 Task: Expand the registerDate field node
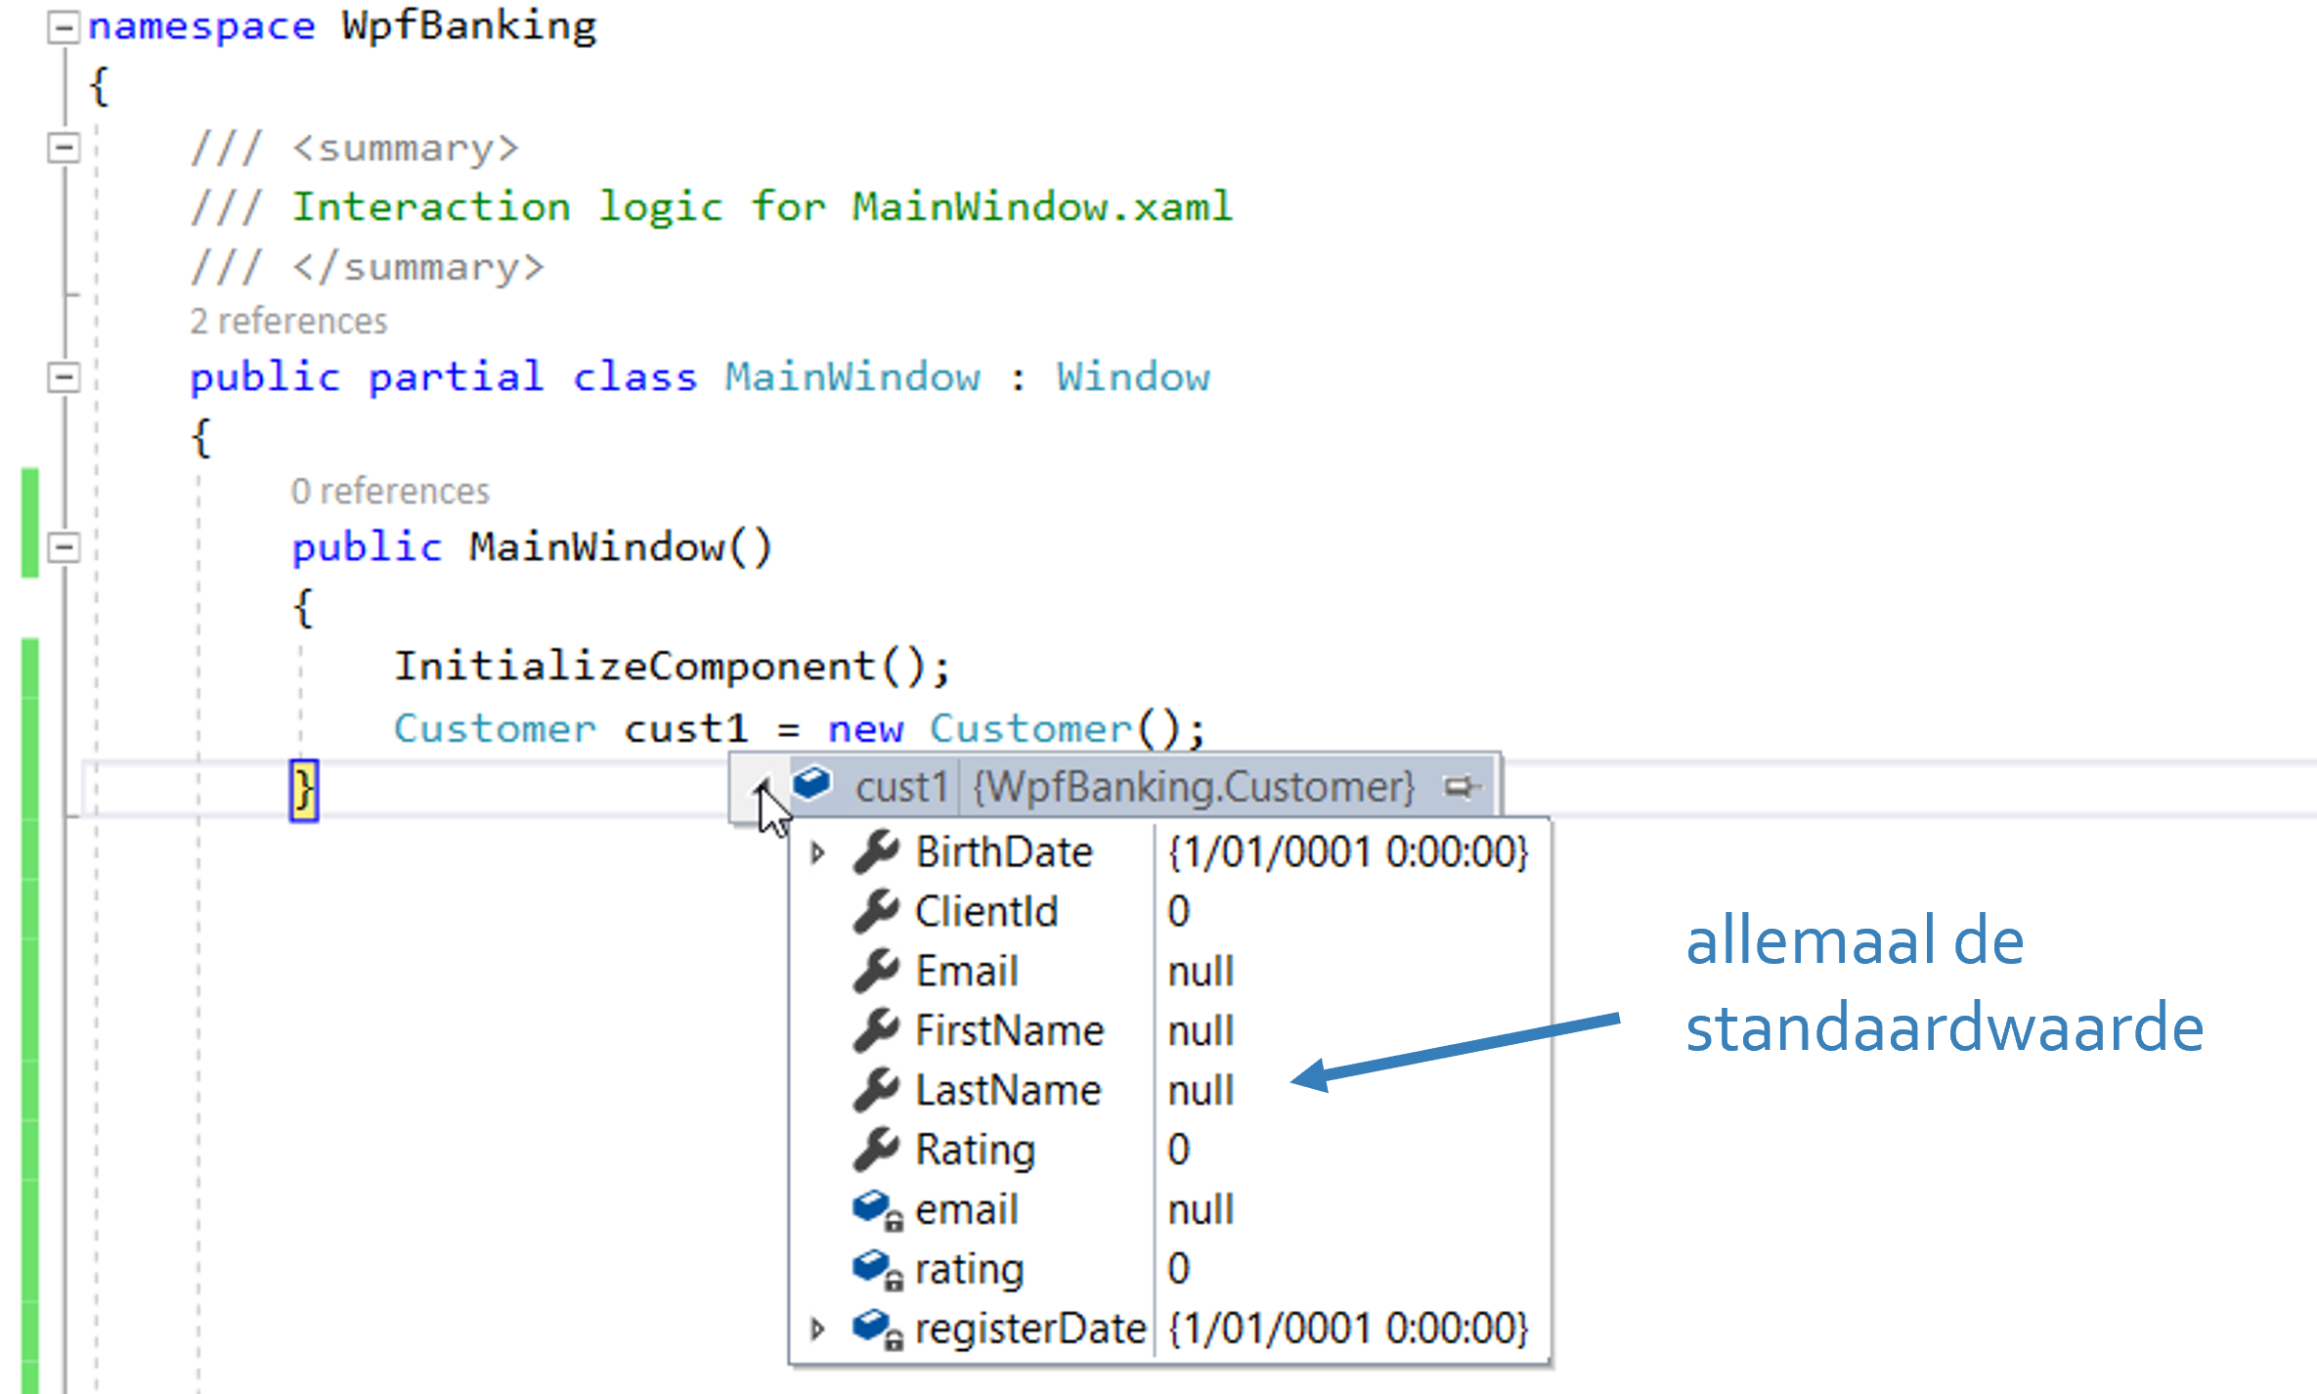(818, 1329)
